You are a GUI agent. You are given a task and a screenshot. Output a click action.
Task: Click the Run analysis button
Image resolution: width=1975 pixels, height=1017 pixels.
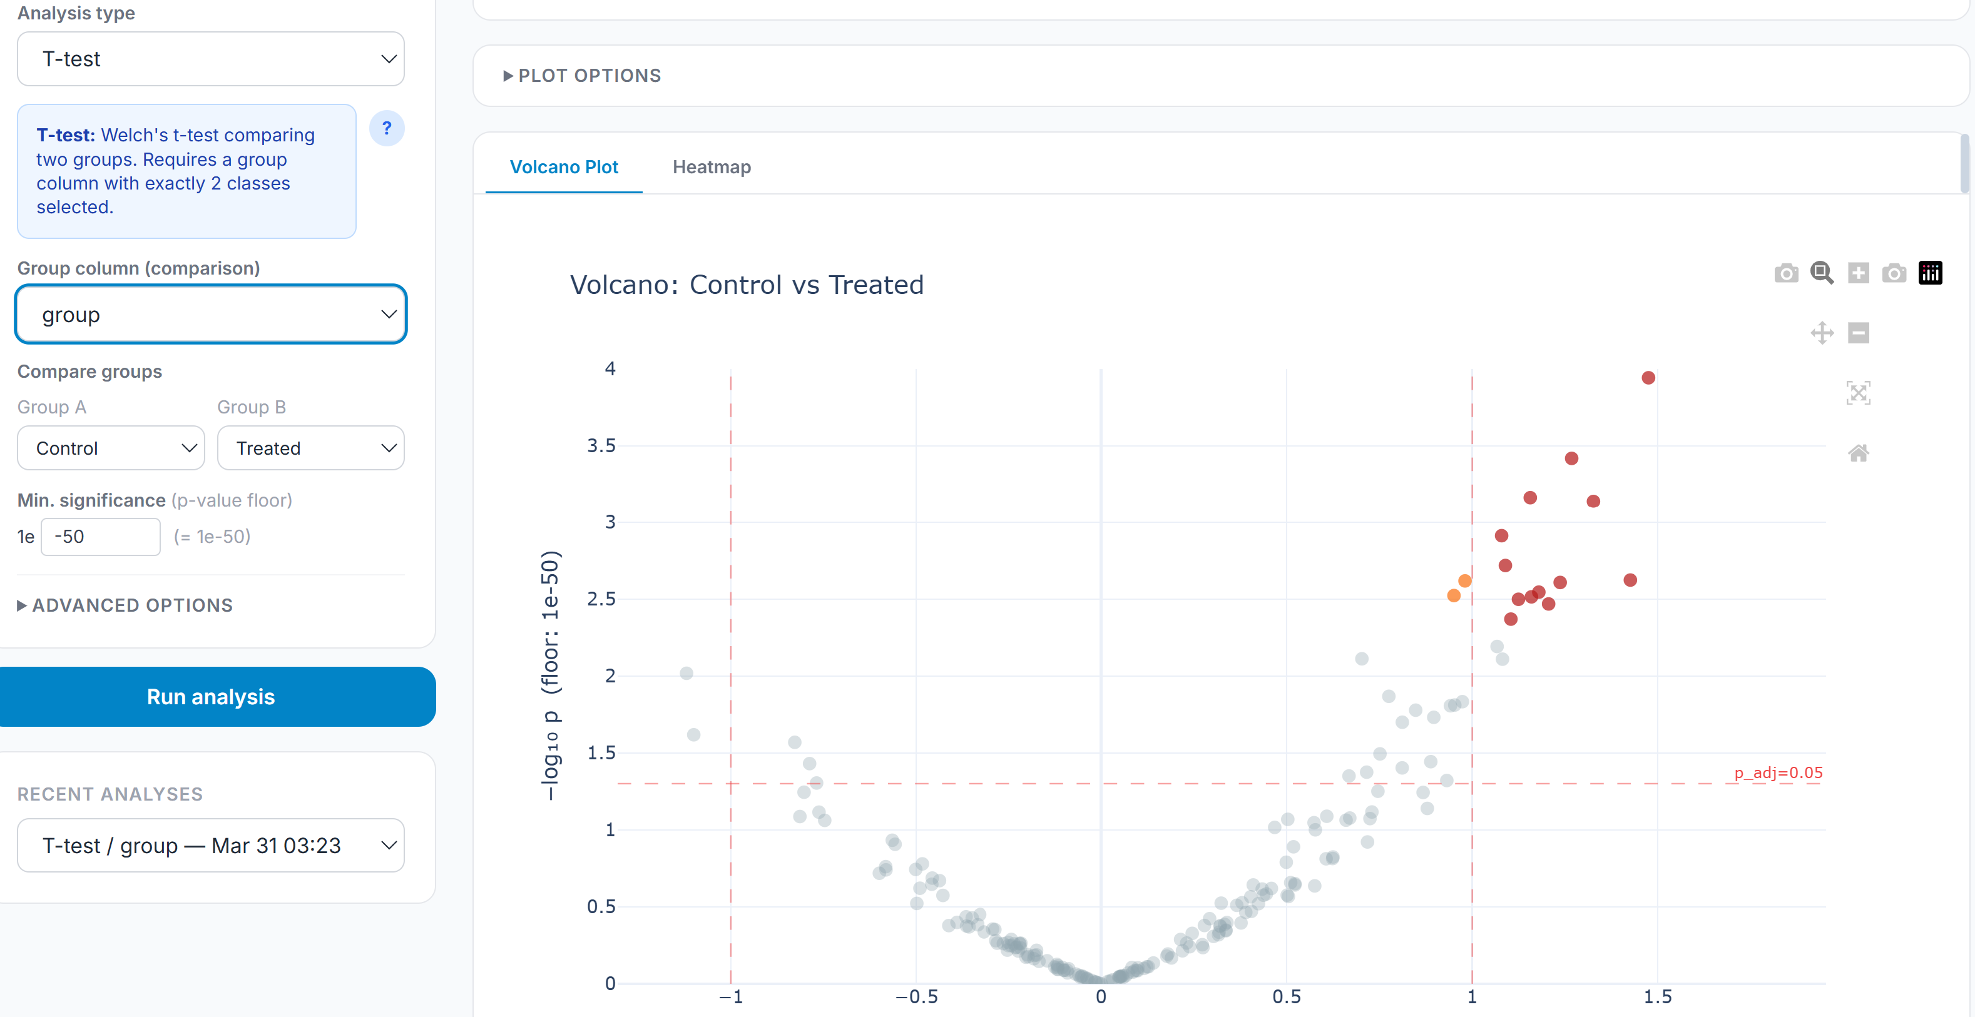[x=211, y=697]
